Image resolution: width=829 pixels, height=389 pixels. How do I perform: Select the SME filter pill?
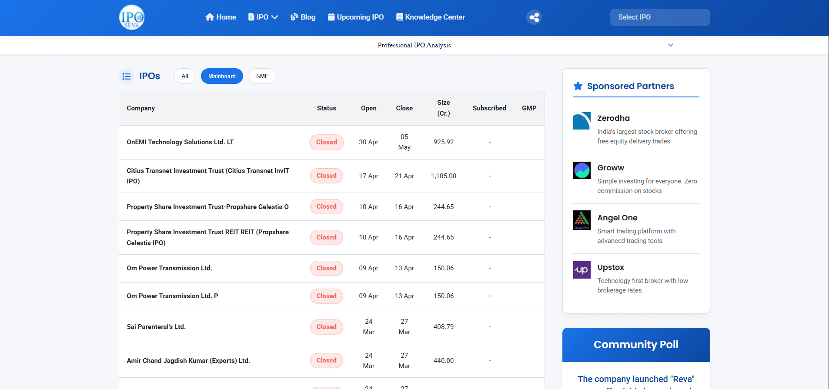pyautogui.click(x=262, y=76)
